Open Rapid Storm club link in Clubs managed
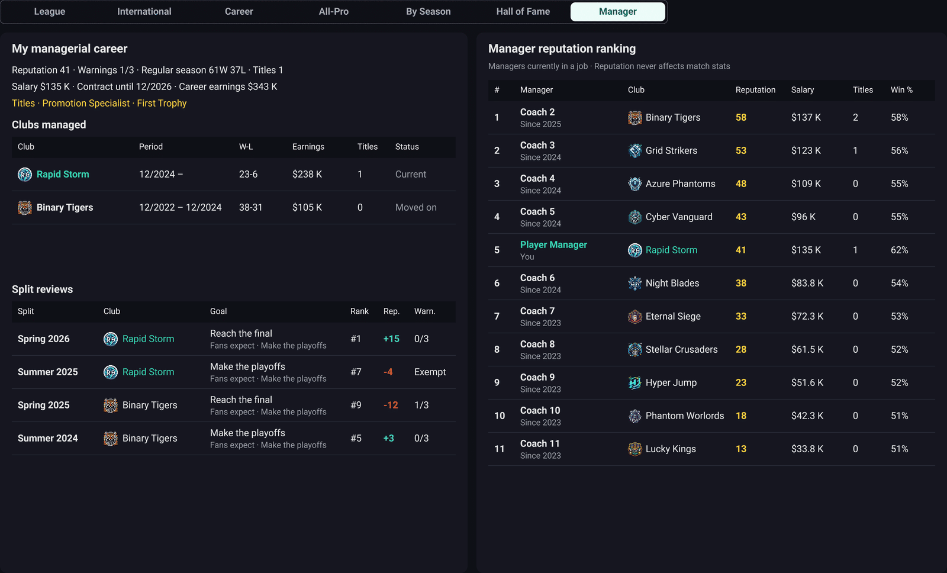Viewport: 947px width, 573px height. coord(63,174)
